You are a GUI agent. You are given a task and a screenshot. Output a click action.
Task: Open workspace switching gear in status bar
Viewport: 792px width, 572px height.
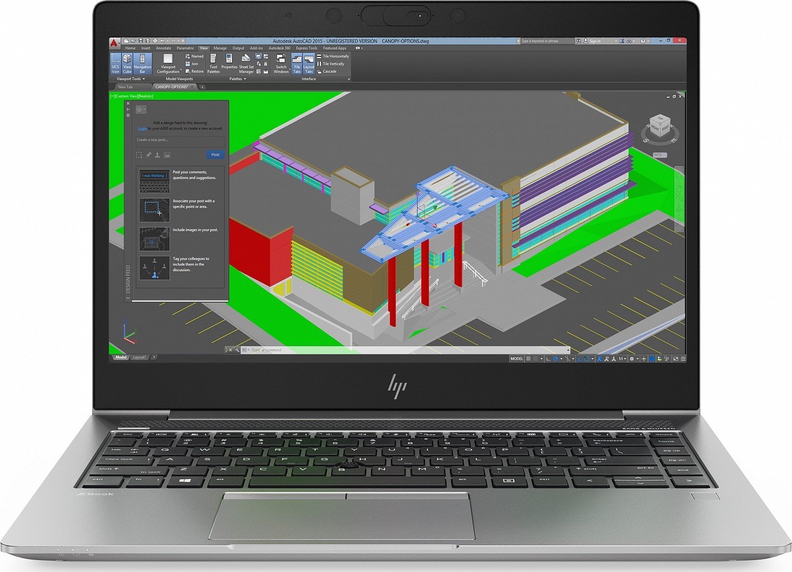[632, 359]
